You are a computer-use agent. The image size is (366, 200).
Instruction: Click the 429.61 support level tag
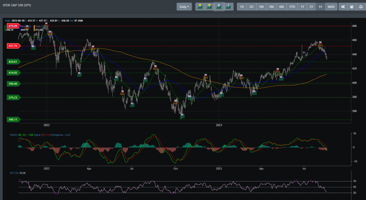(13, 62)
